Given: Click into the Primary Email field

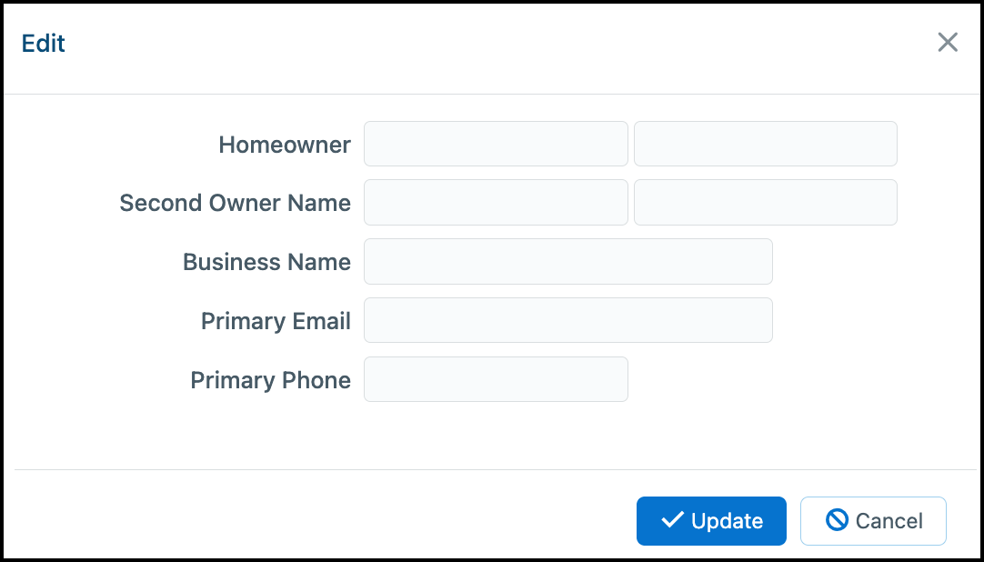Looking at the screenshot, I should [x=567, y=320].
